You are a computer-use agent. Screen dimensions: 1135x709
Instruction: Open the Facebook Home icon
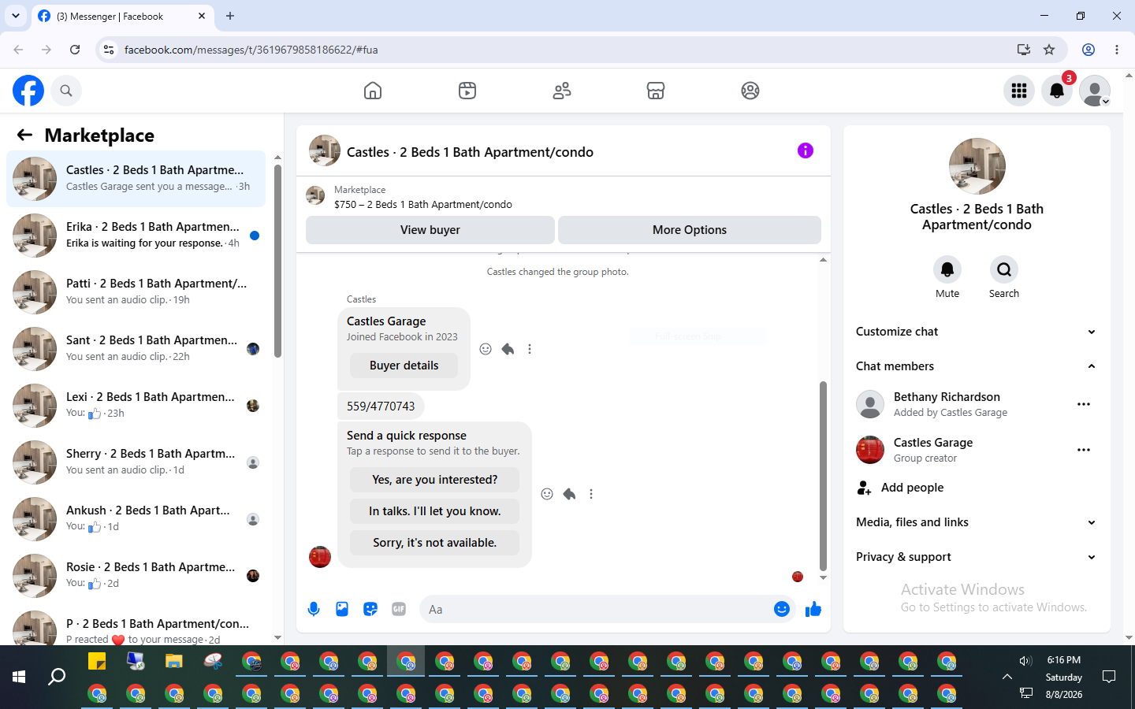click(373, 91)
